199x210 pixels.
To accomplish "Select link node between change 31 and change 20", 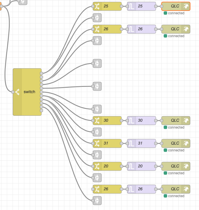I will [97, 155].
